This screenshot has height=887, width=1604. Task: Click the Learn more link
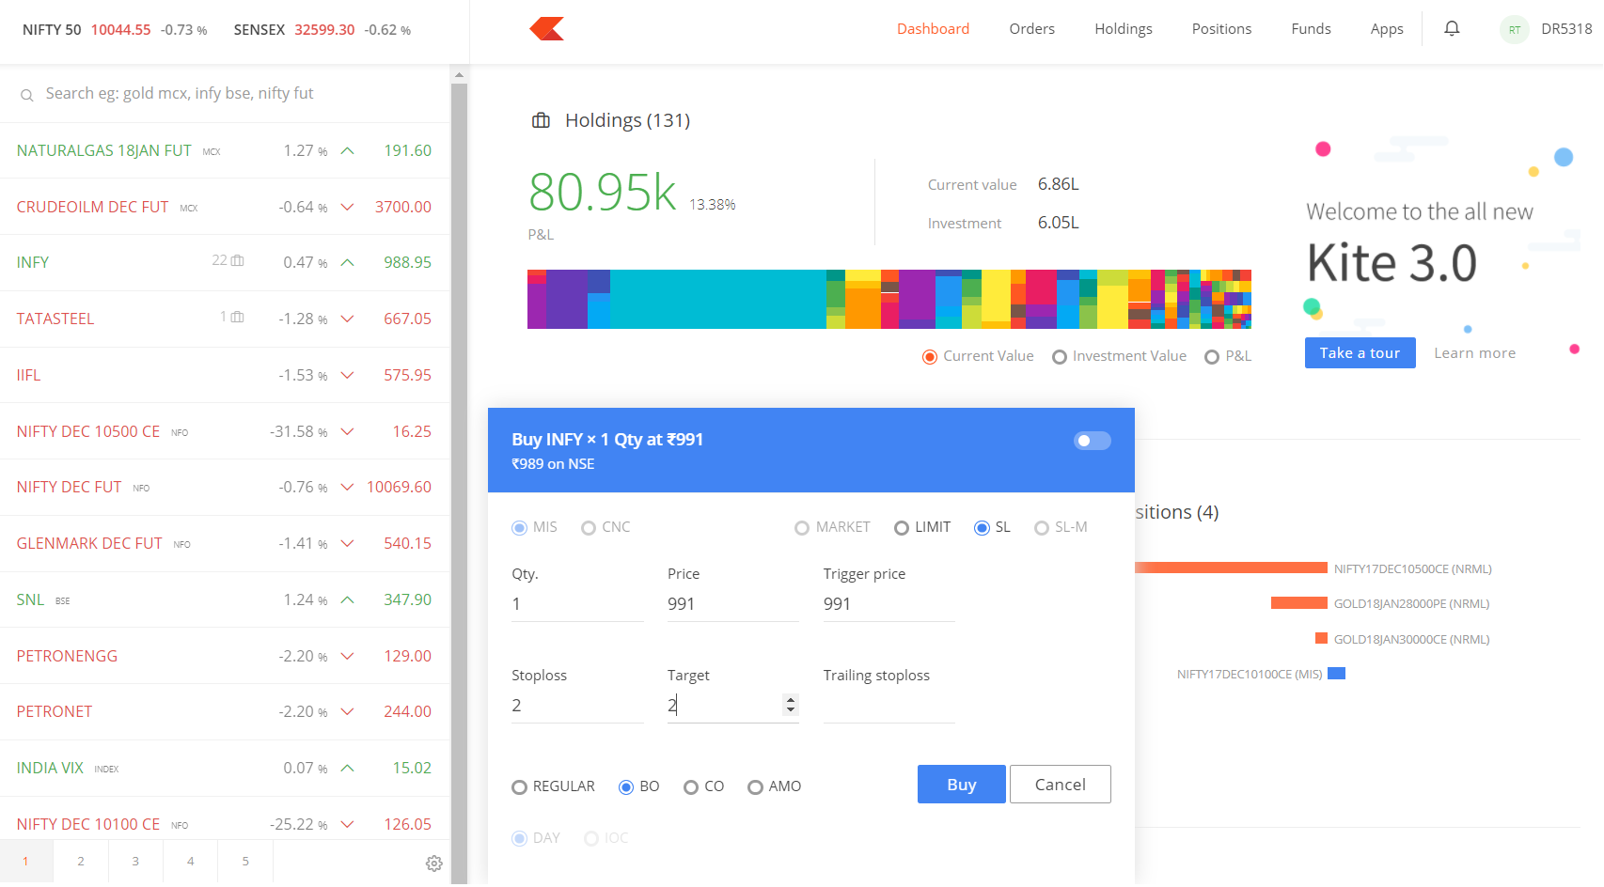click(x=1474, y=353)
